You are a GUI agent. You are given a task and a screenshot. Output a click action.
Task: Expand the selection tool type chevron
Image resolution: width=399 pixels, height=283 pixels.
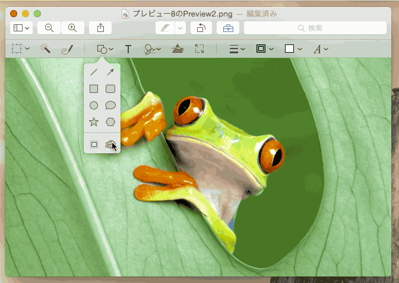point(27,49)
